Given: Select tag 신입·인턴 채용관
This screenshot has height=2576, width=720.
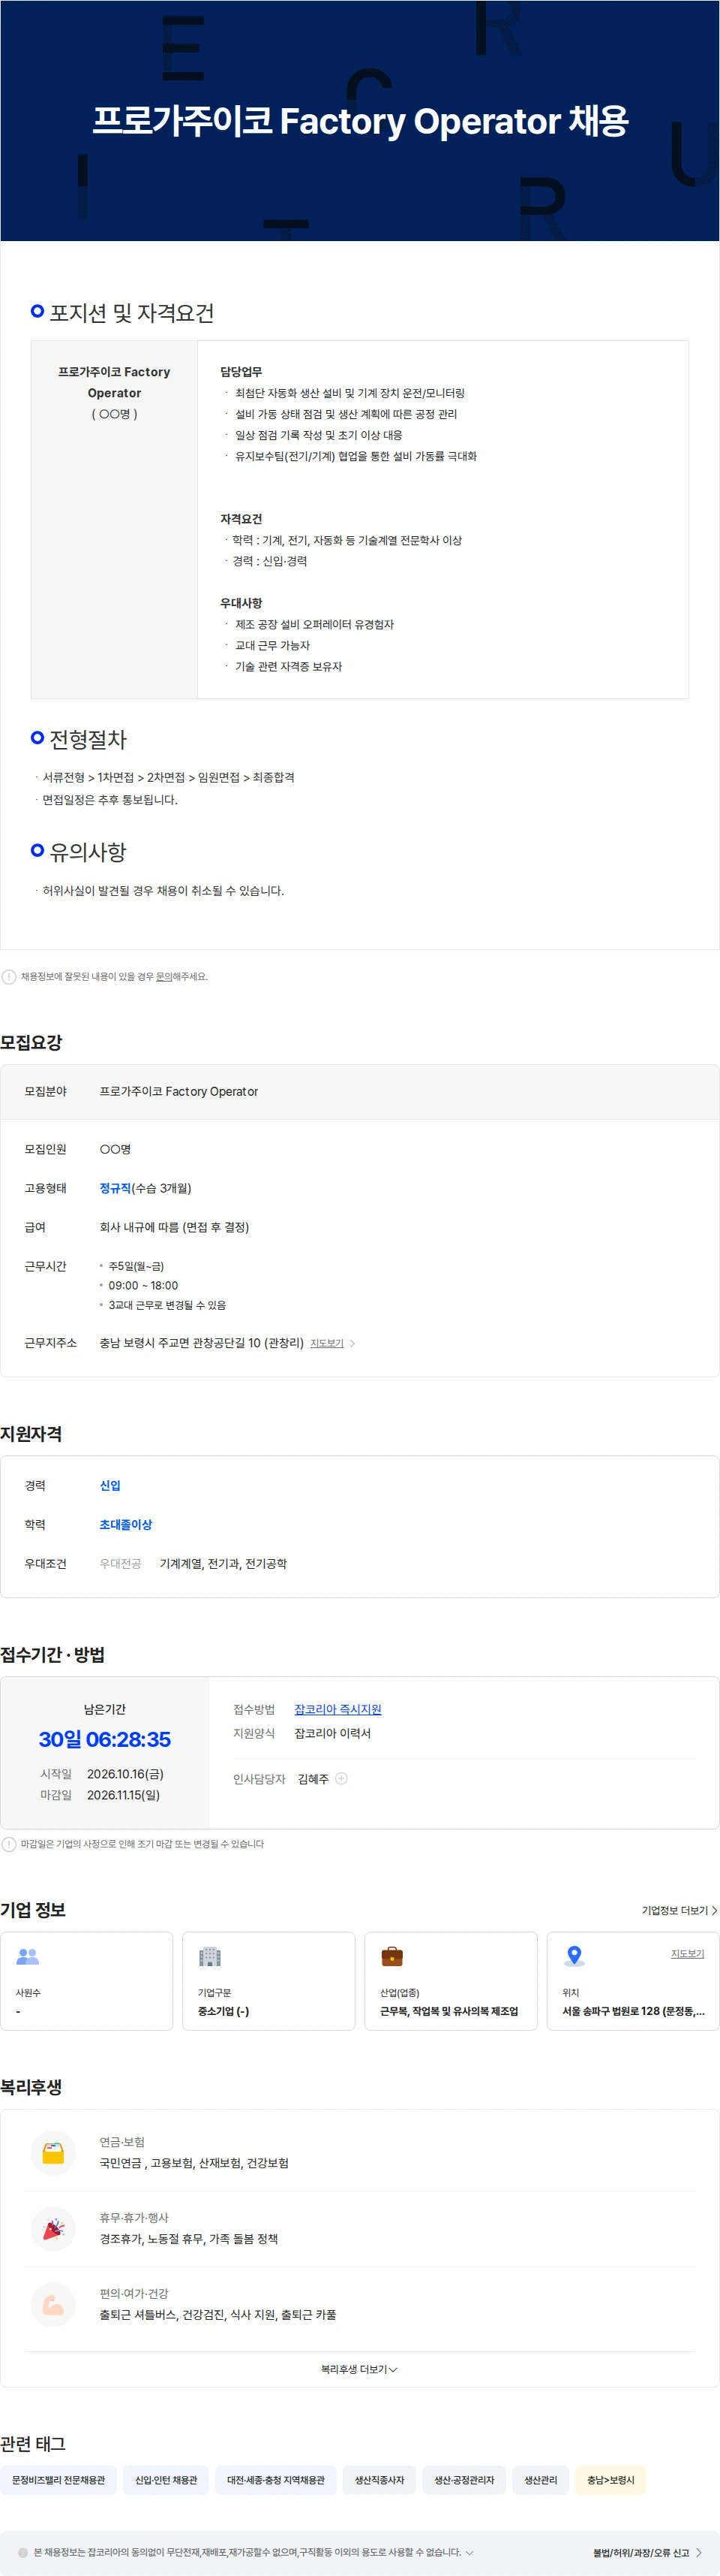Looking at the screenshot, I should point(166,2480).
